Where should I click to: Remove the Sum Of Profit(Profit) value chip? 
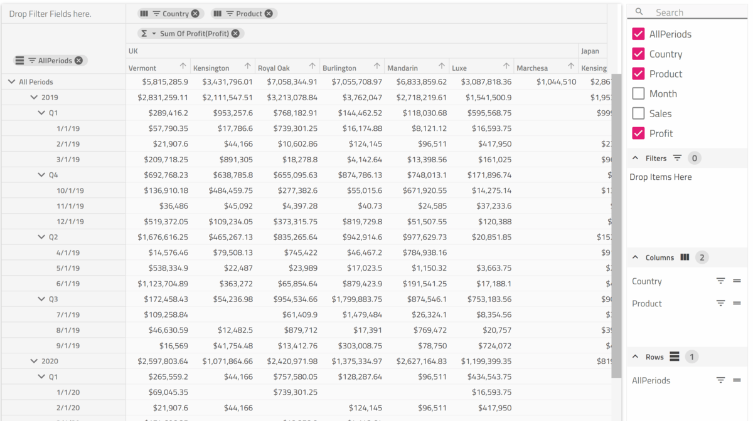point(235,34)
